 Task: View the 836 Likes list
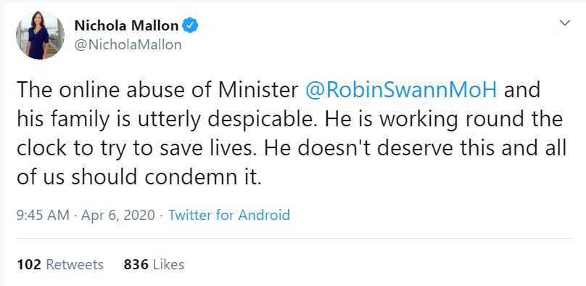pyautogui.click(x=154, y=264)
